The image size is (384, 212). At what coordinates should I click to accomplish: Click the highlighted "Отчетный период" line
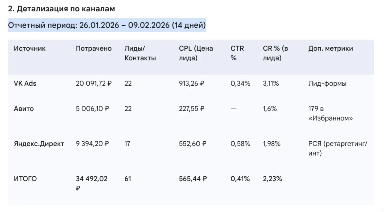click(107, 25)
